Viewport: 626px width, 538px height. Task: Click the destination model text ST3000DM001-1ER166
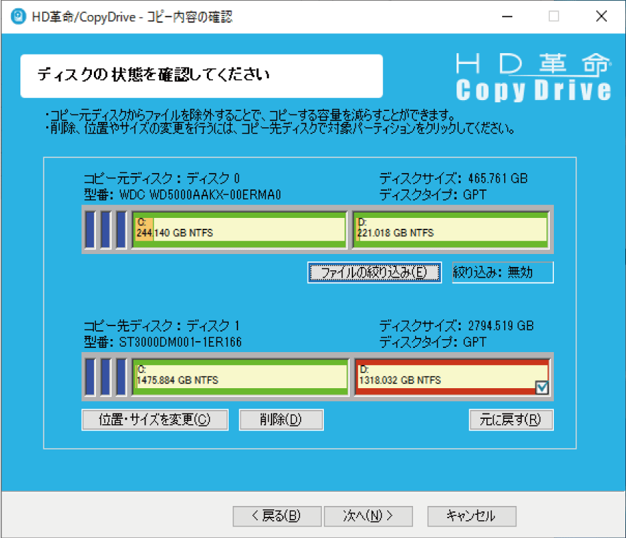pyautogui.click(x=180, y=342)
